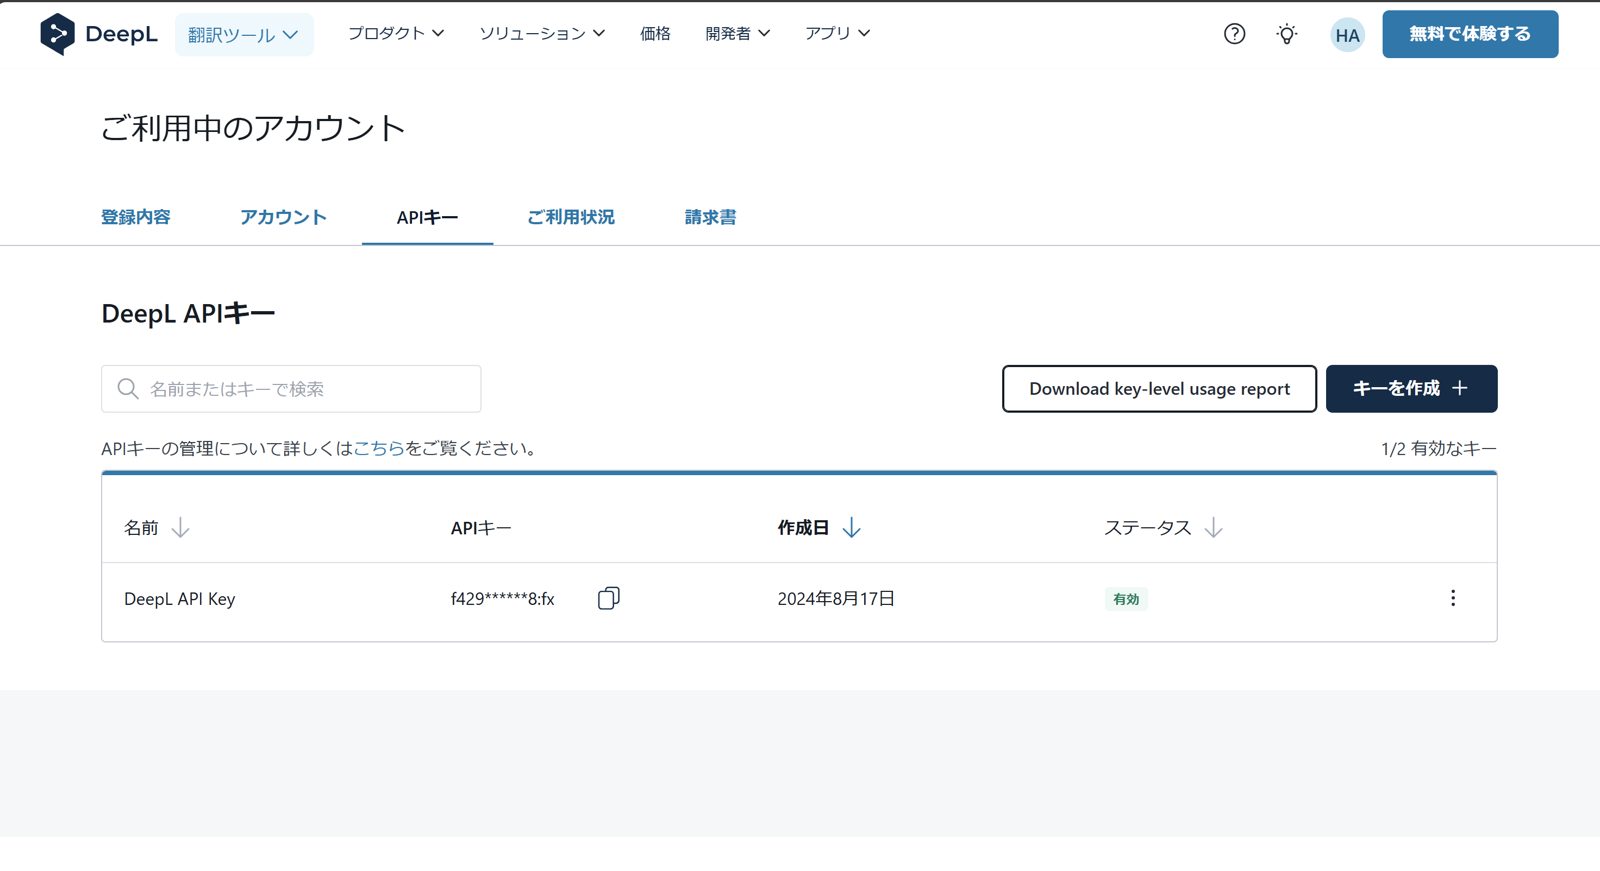Image resolution: width=1600 pixels, height=871 pixels.
Task: Open three-dot menu for DeepL API Key row
Action: (1452, 598)
